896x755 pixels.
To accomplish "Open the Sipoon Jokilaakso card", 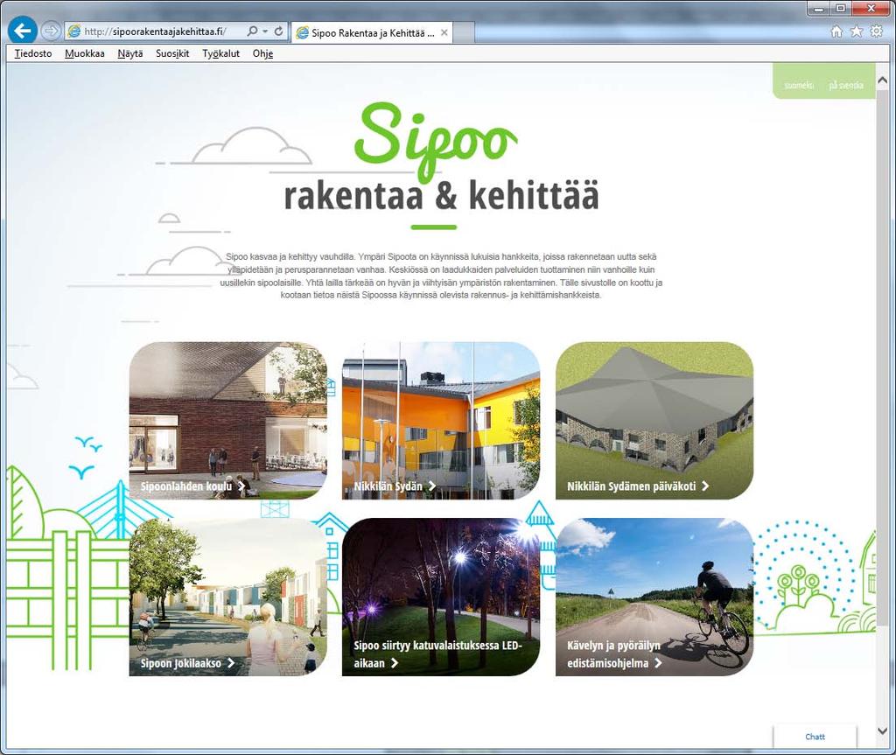I will (228, 598).
